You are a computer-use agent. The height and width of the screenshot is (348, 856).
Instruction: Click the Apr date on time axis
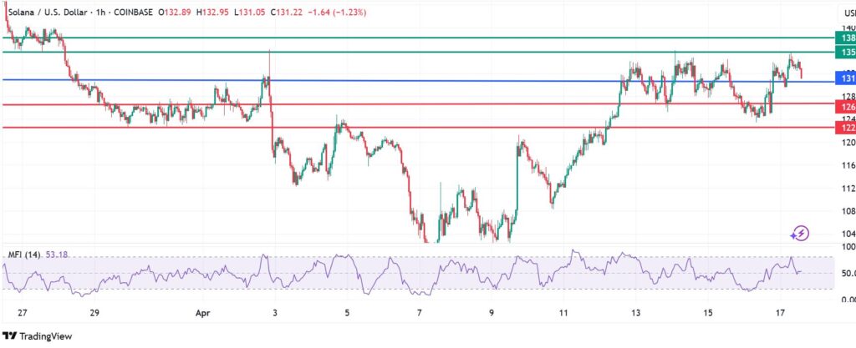point(202,313)
